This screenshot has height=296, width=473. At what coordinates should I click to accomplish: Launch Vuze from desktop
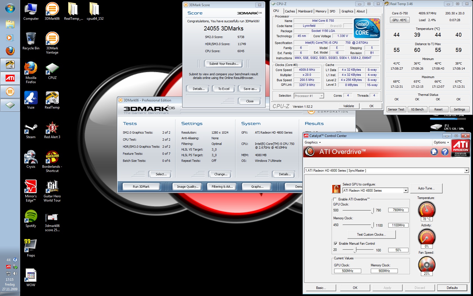31,100
